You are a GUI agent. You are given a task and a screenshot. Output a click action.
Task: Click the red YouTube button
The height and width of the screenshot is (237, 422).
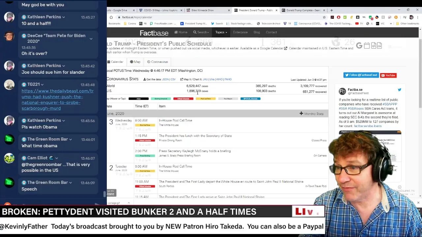388,75
